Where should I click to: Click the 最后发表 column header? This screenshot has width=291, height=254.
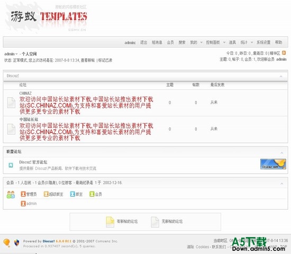pos(217,85)
